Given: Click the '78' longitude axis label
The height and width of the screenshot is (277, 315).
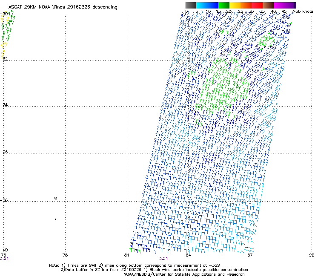Looking at the screenshot, I should 65,255.
